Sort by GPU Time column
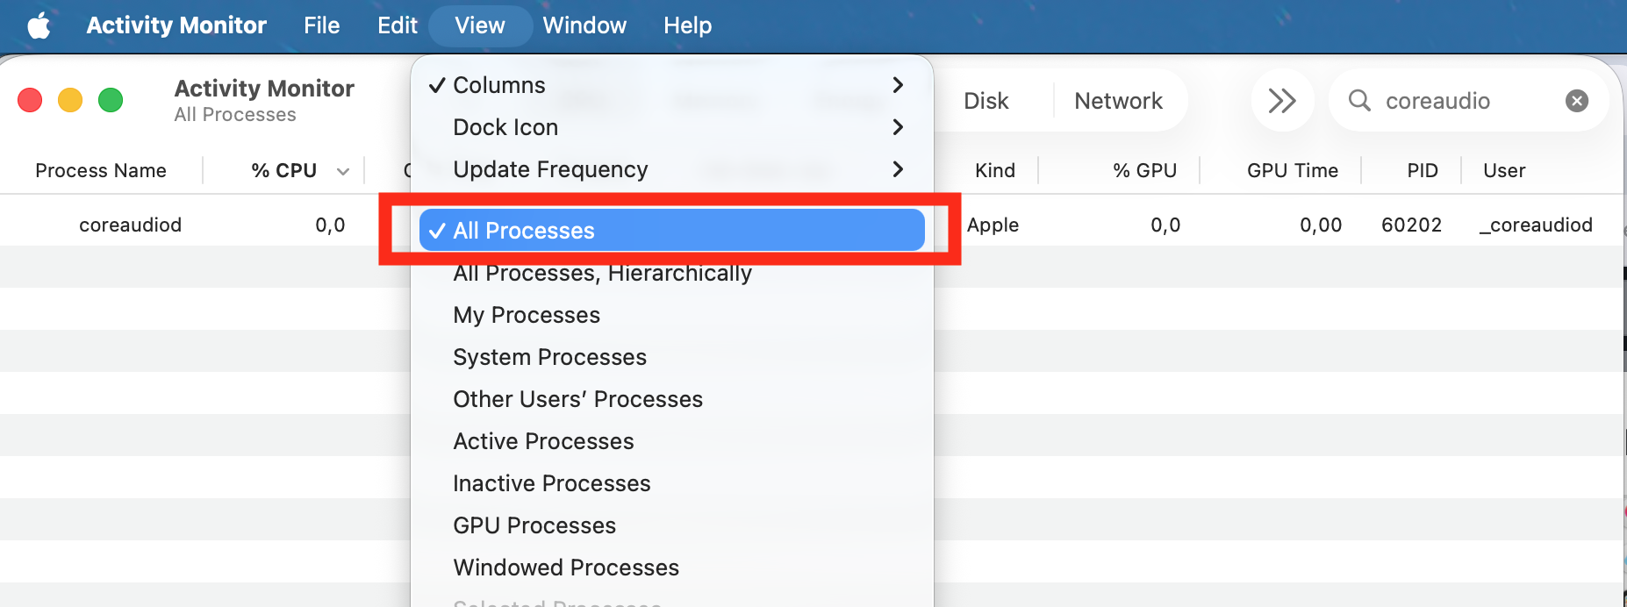The image size is (1627, 607). tap(1293, 170)
